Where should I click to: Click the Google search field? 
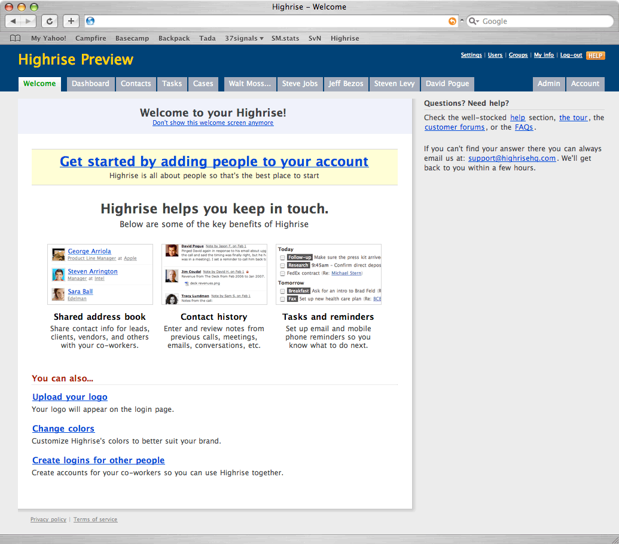(540, 22)
